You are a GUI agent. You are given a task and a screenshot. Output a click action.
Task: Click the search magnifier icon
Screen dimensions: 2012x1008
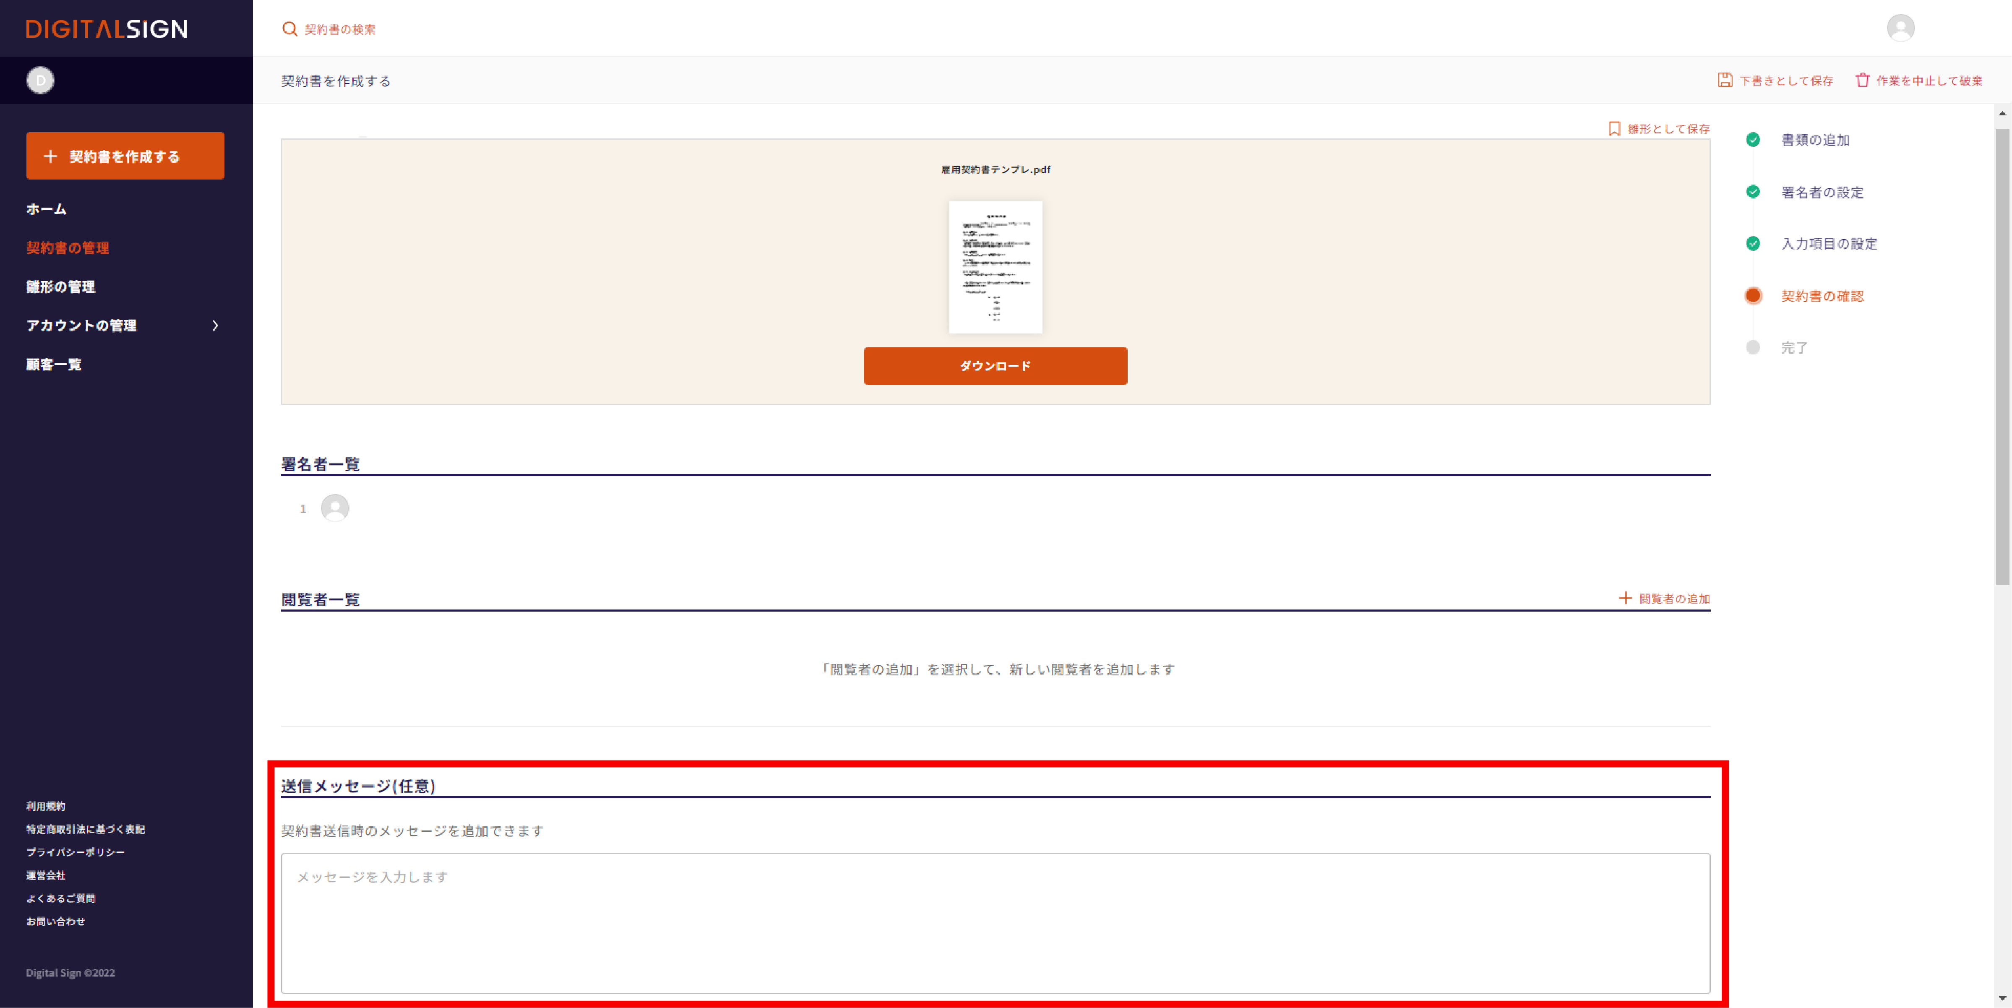(x=290, y=29)
